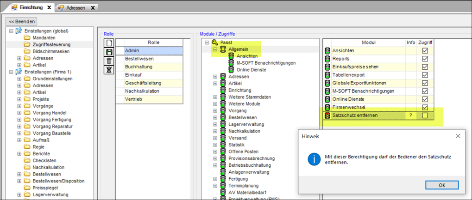
Task: Click red traffic light icon of Satzschutz entfernen
Action: pos(327,115)
